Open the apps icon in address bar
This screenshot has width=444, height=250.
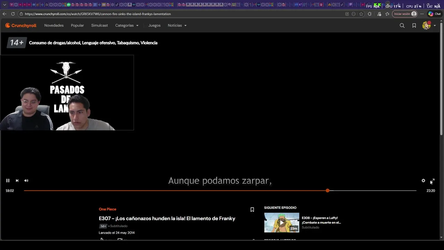[347, 14]
